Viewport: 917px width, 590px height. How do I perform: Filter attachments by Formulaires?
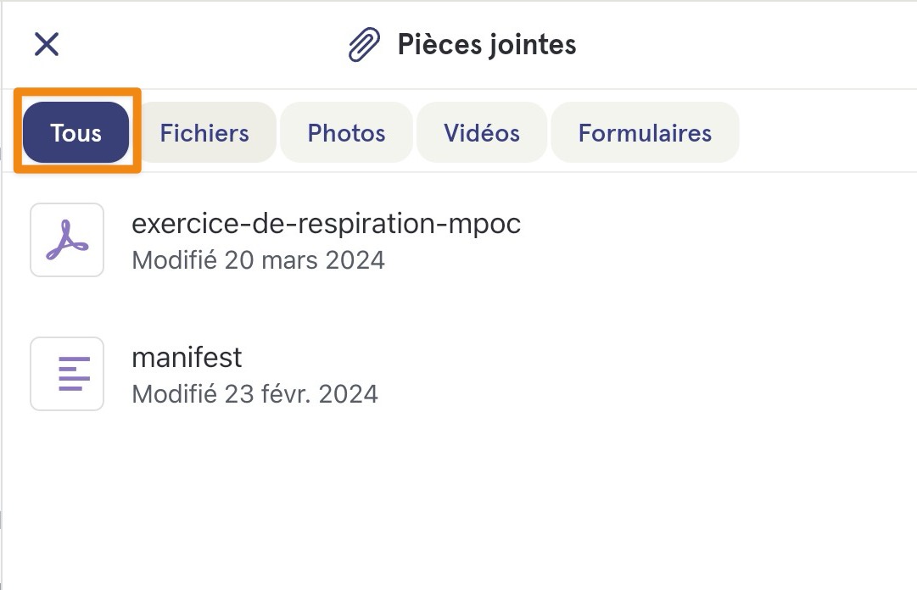click(645, 132)
